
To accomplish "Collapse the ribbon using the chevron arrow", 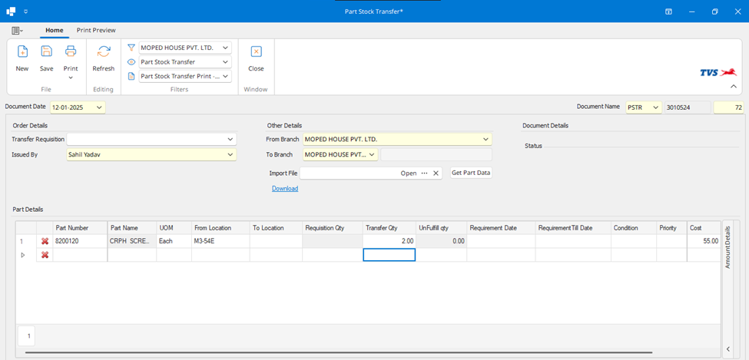I will tap(733, 87).
